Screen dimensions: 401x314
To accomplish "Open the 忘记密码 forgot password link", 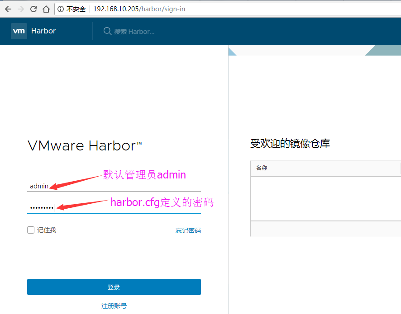I will pyautogui.click(x=188, y=230).
